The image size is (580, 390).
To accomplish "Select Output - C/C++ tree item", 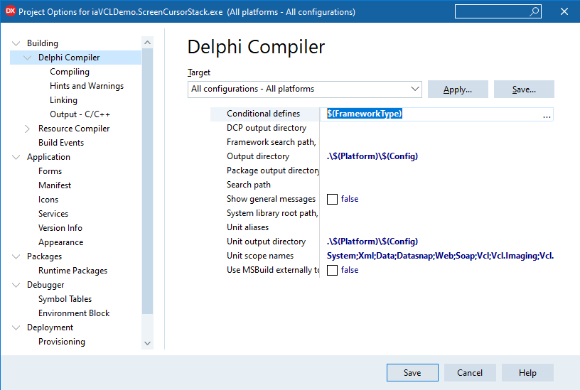I will tap(80, 114).
